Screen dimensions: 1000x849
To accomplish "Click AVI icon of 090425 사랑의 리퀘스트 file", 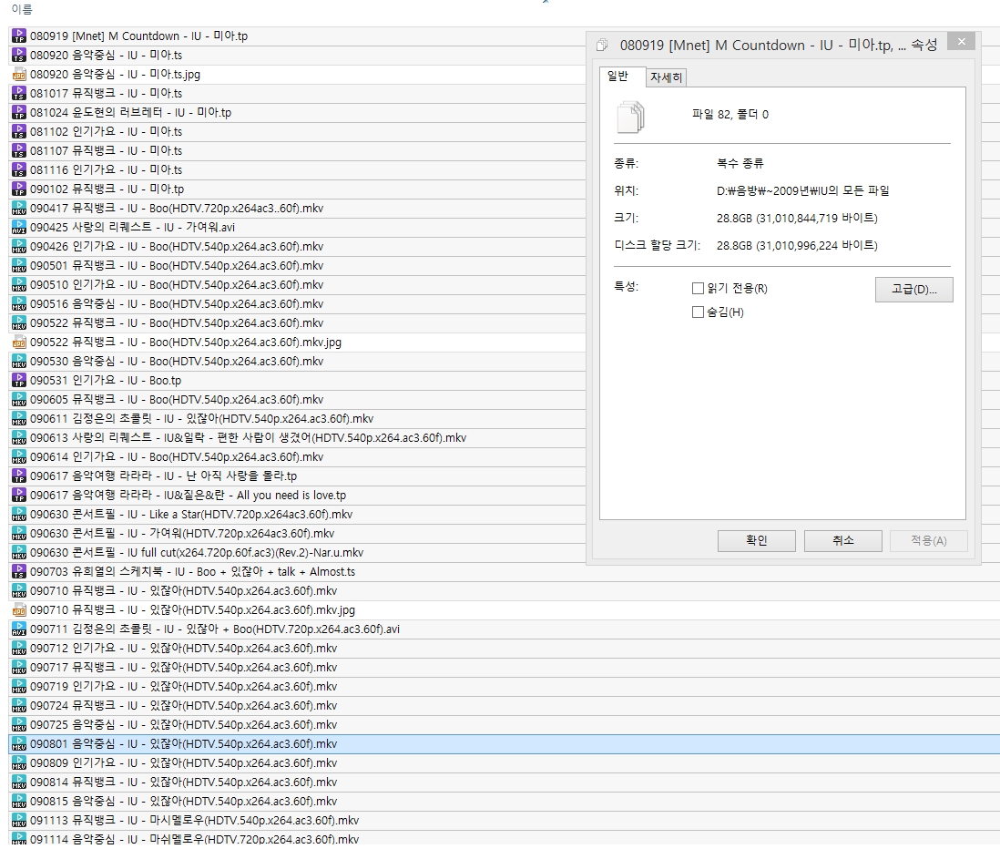I will [x=19, y=227].
